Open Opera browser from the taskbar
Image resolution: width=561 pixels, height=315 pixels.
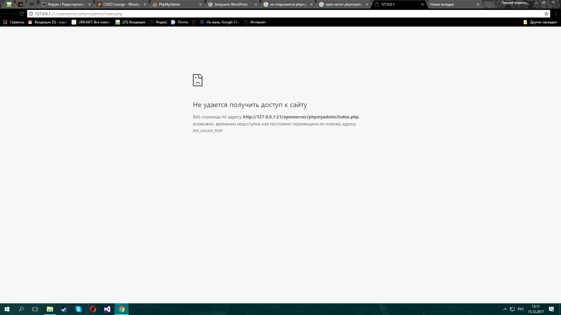(x=93, y=309)
